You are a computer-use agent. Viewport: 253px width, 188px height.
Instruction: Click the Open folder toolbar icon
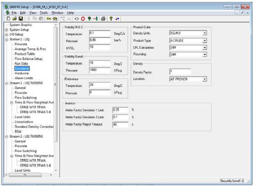pyautogui.click(x=15, y=19)
